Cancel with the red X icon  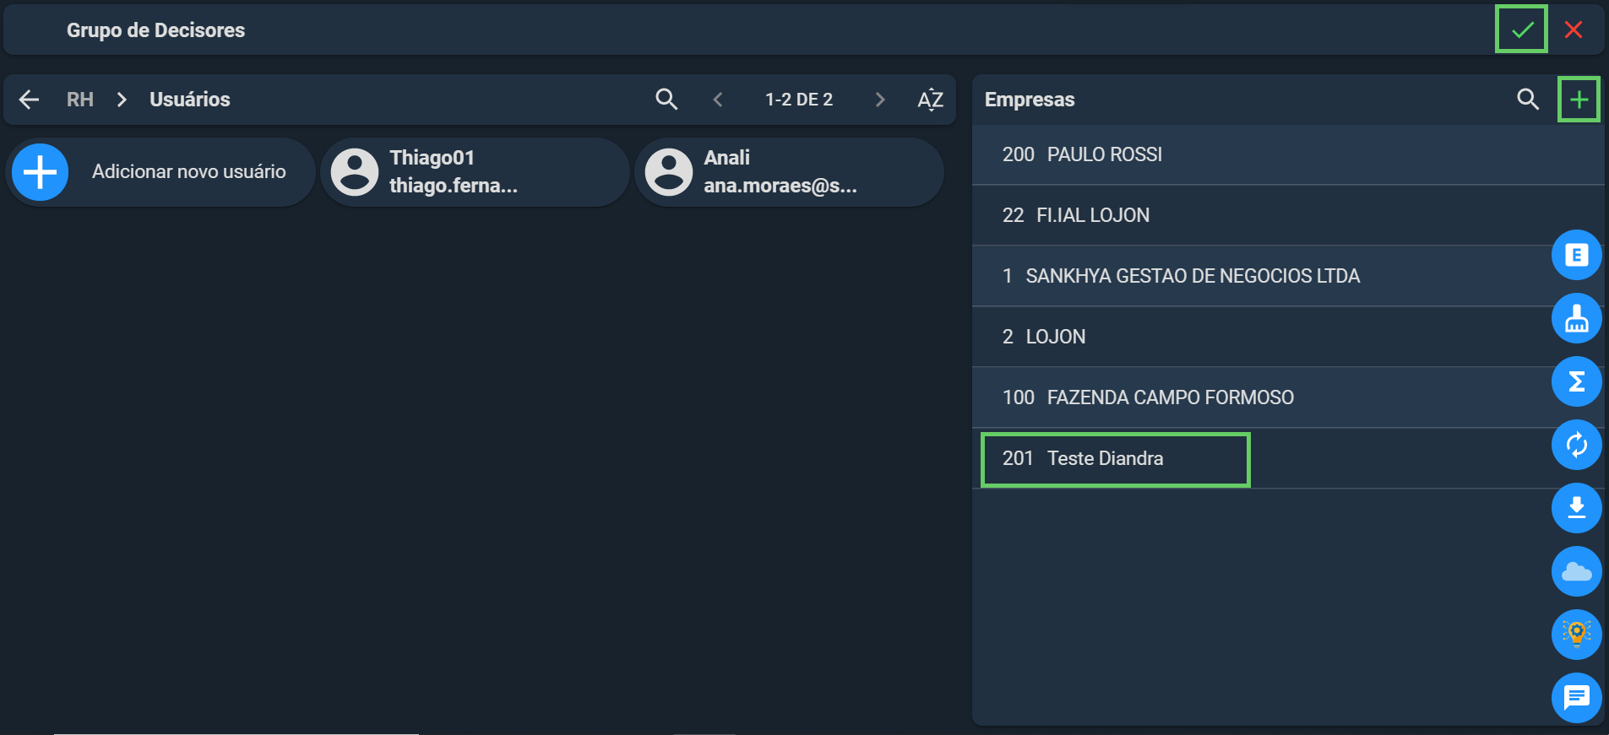tap(1573, 30)
